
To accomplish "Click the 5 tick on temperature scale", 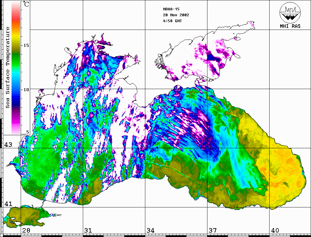I will pos(28,132).
